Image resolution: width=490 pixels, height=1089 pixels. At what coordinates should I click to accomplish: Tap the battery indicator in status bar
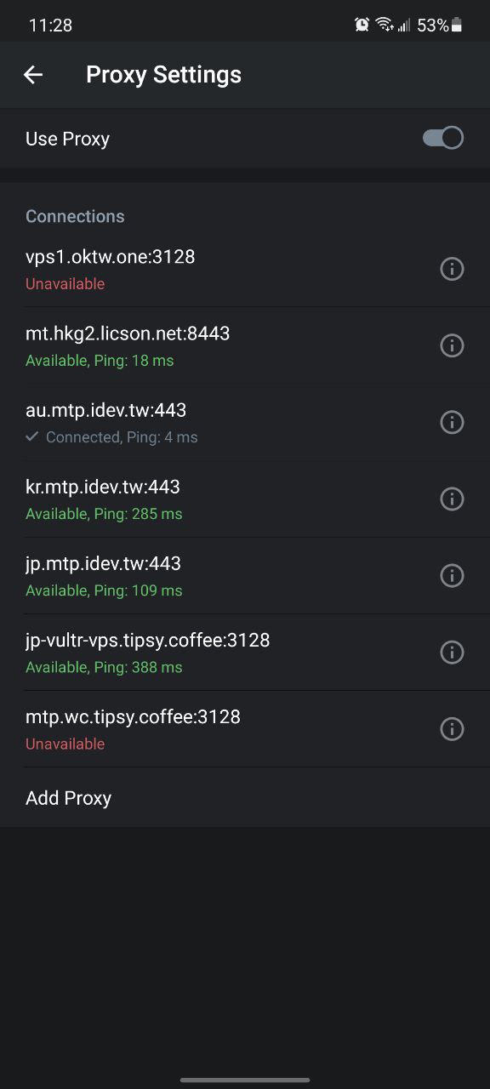[457, 26]
